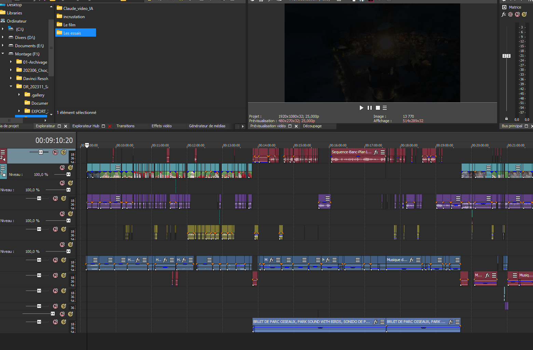Switch to the Transitions tab
The width and height of the screenshot is (533, 350).
[x=125, y=126]
